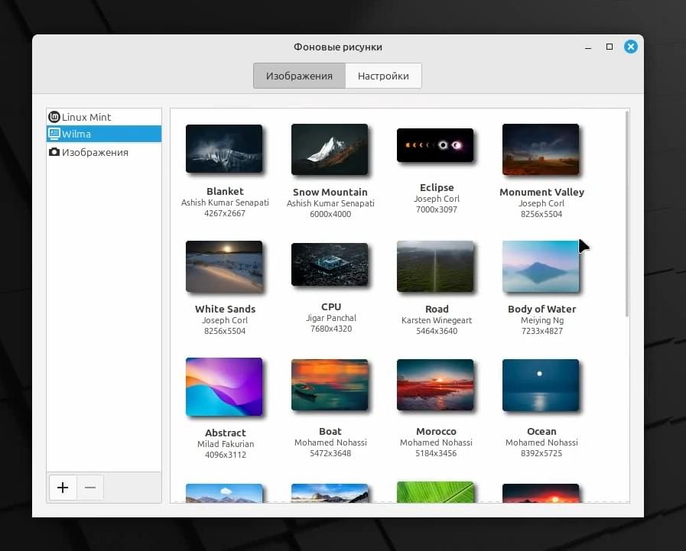
Task: Click the 'Jigar Panchal' author text
Action: click(331, 318)
